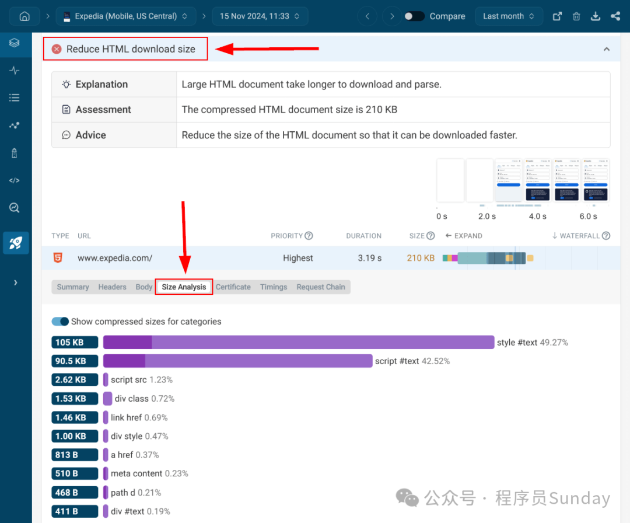Click the download icon in top bar
This screenshot has height=523, width=630.
click(x=596, y=16)
